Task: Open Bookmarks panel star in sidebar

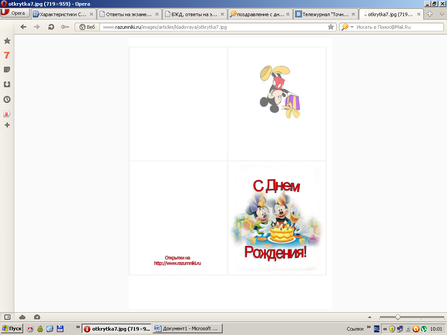Action: click(x=7, y=41)
